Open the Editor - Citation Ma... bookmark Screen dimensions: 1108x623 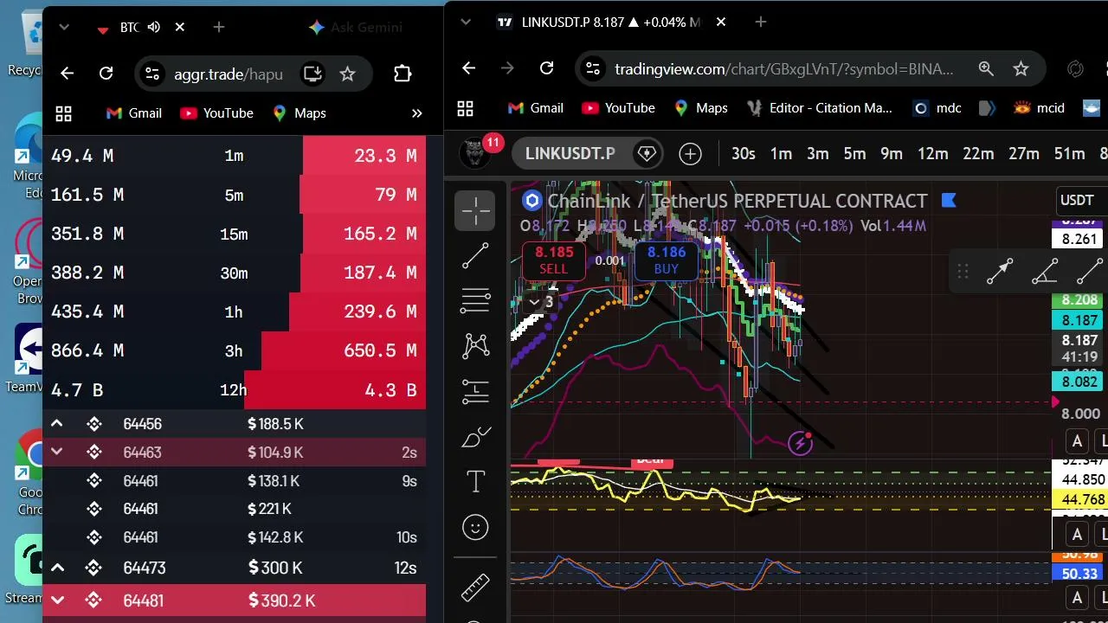coord(820,108)
